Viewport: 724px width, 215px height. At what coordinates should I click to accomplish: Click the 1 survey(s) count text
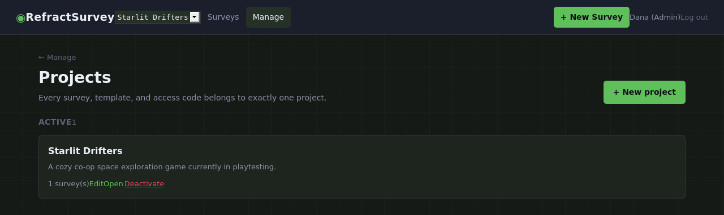tap(68, 183)
